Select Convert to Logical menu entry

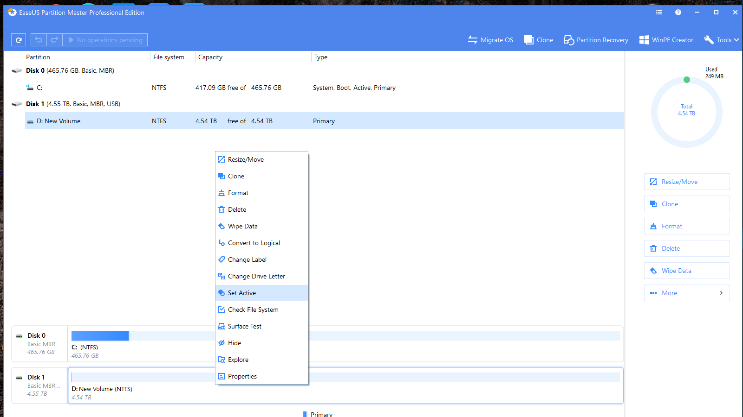click(261, 243)
